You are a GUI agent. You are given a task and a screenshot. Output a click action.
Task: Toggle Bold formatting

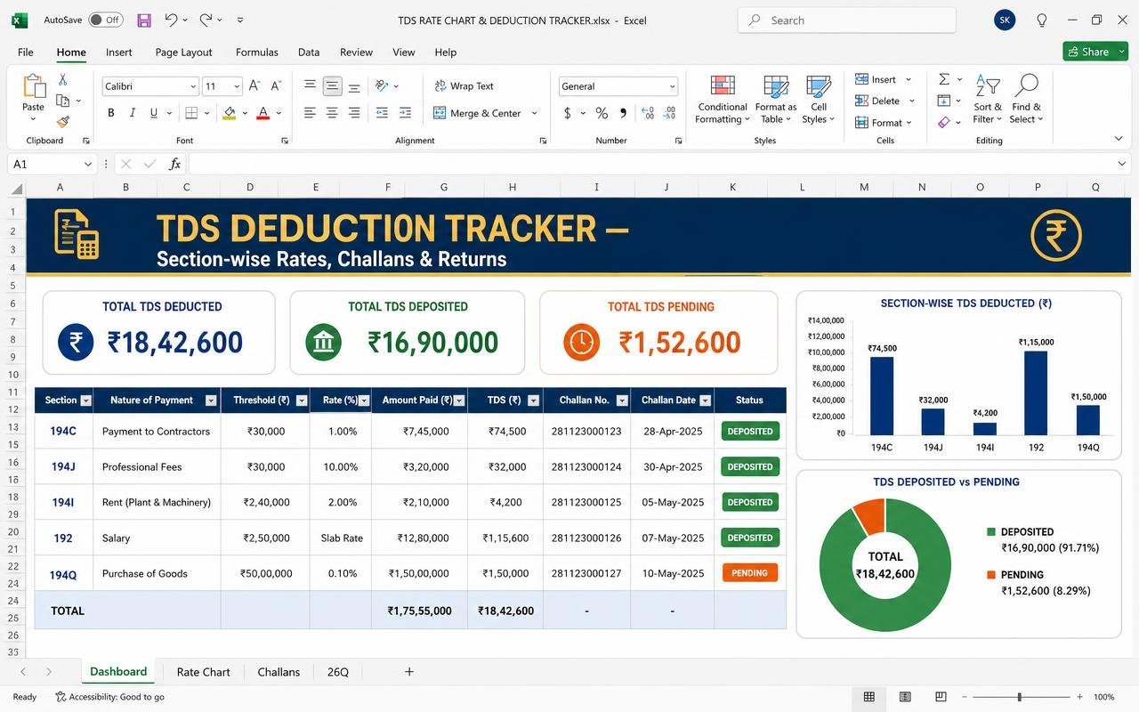click(111, 113)
